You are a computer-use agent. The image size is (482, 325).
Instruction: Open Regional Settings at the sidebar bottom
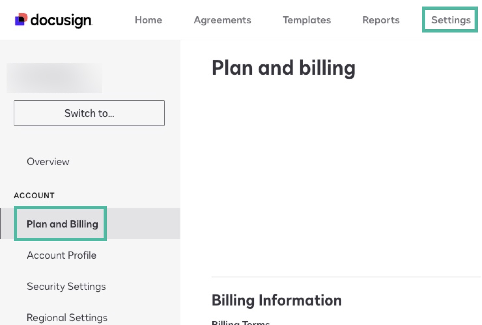point(67,317)
